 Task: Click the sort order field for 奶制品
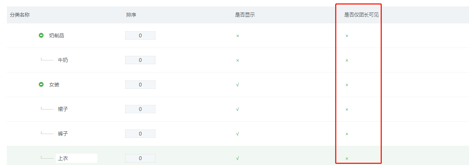point(140,35)
